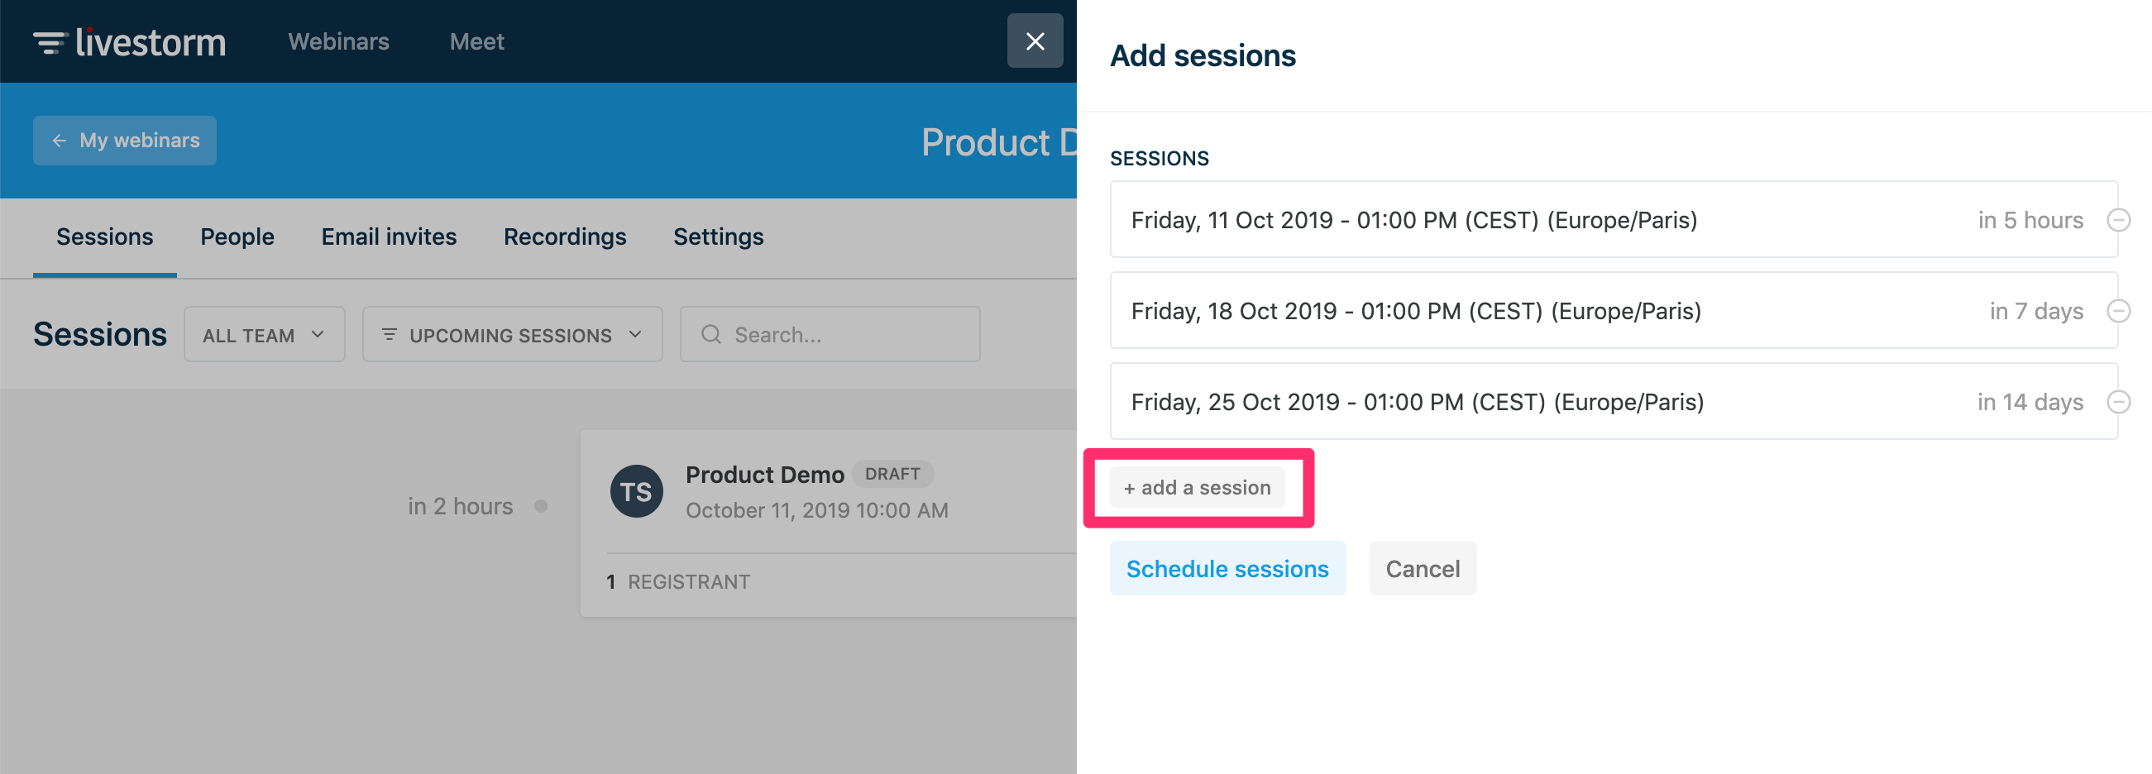Screen dimensions: 2152x774
Task: Close the Add sessions panel
Action: pos(1034,41)
